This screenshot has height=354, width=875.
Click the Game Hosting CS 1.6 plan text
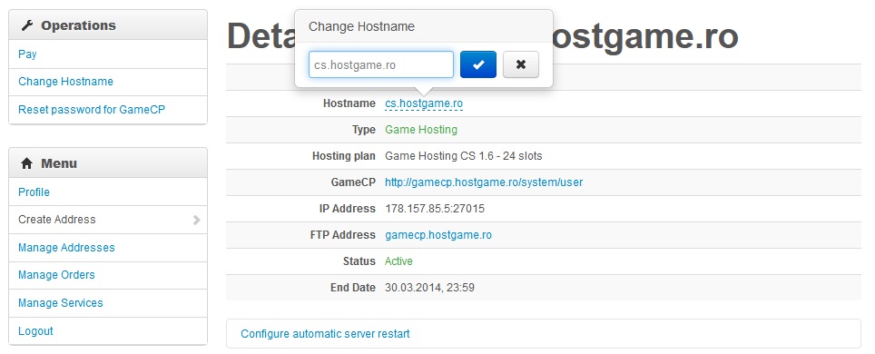464,156
